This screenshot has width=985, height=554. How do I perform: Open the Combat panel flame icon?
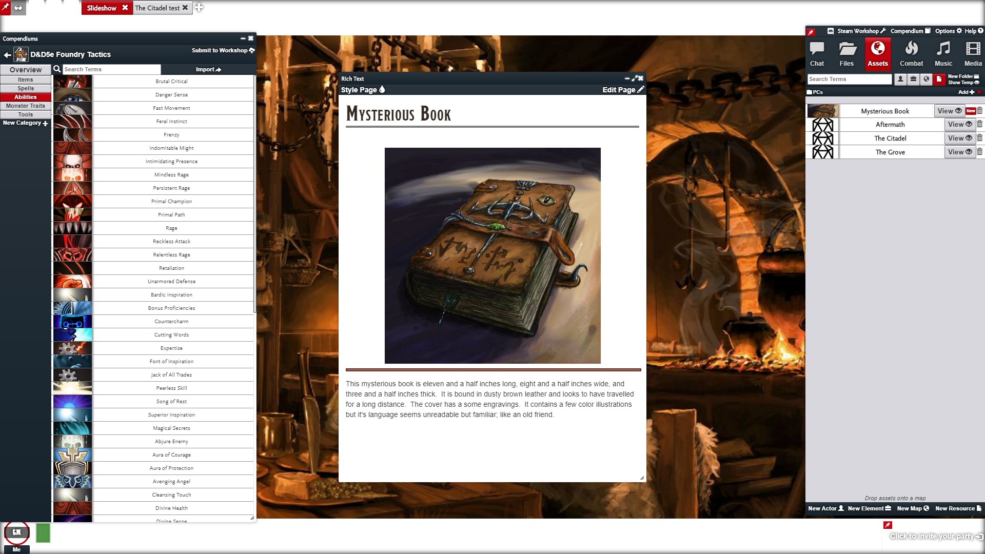click(911, 54)
